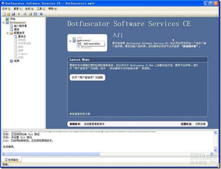This screenshot has height=169, width=221.
Task: Open the 工具 menu
Action: 41,9
